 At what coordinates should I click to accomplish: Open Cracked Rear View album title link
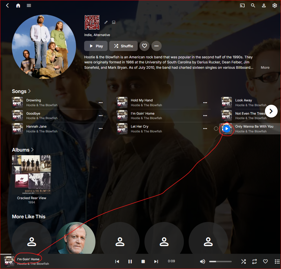click(x=32, y=198)
